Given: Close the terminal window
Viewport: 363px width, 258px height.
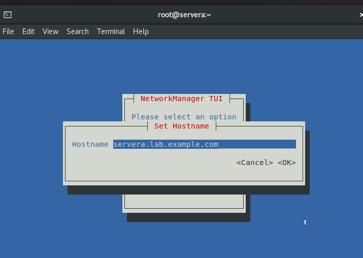Looking at the screenshot, I should click(361, 15).
